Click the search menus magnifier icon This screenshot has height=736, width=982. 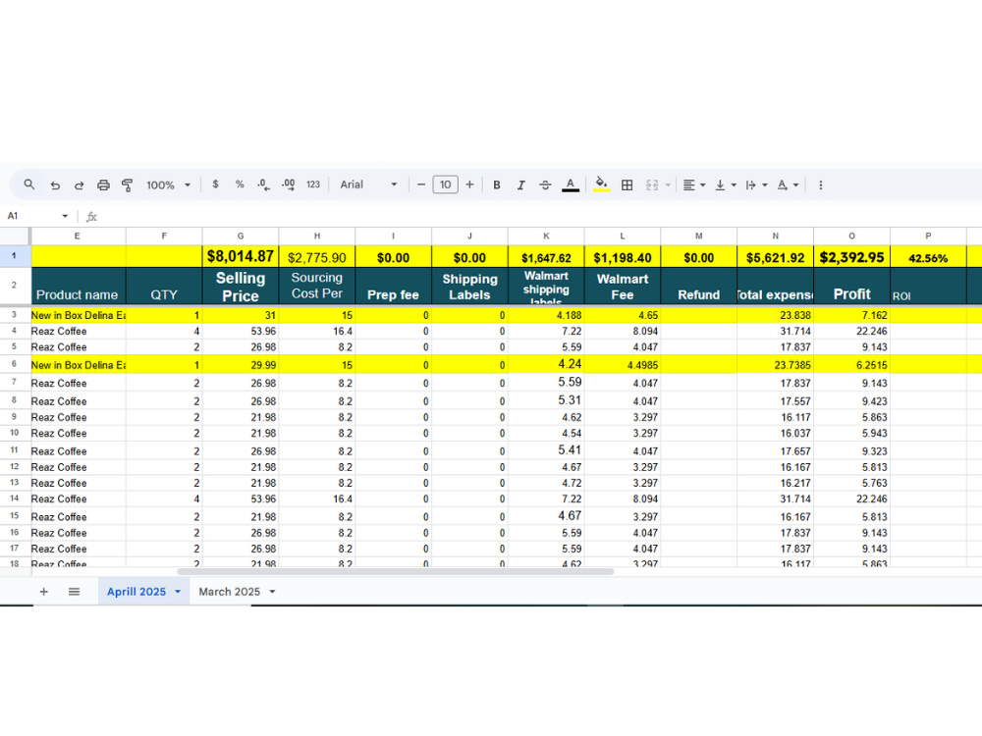tap(28, 184)
